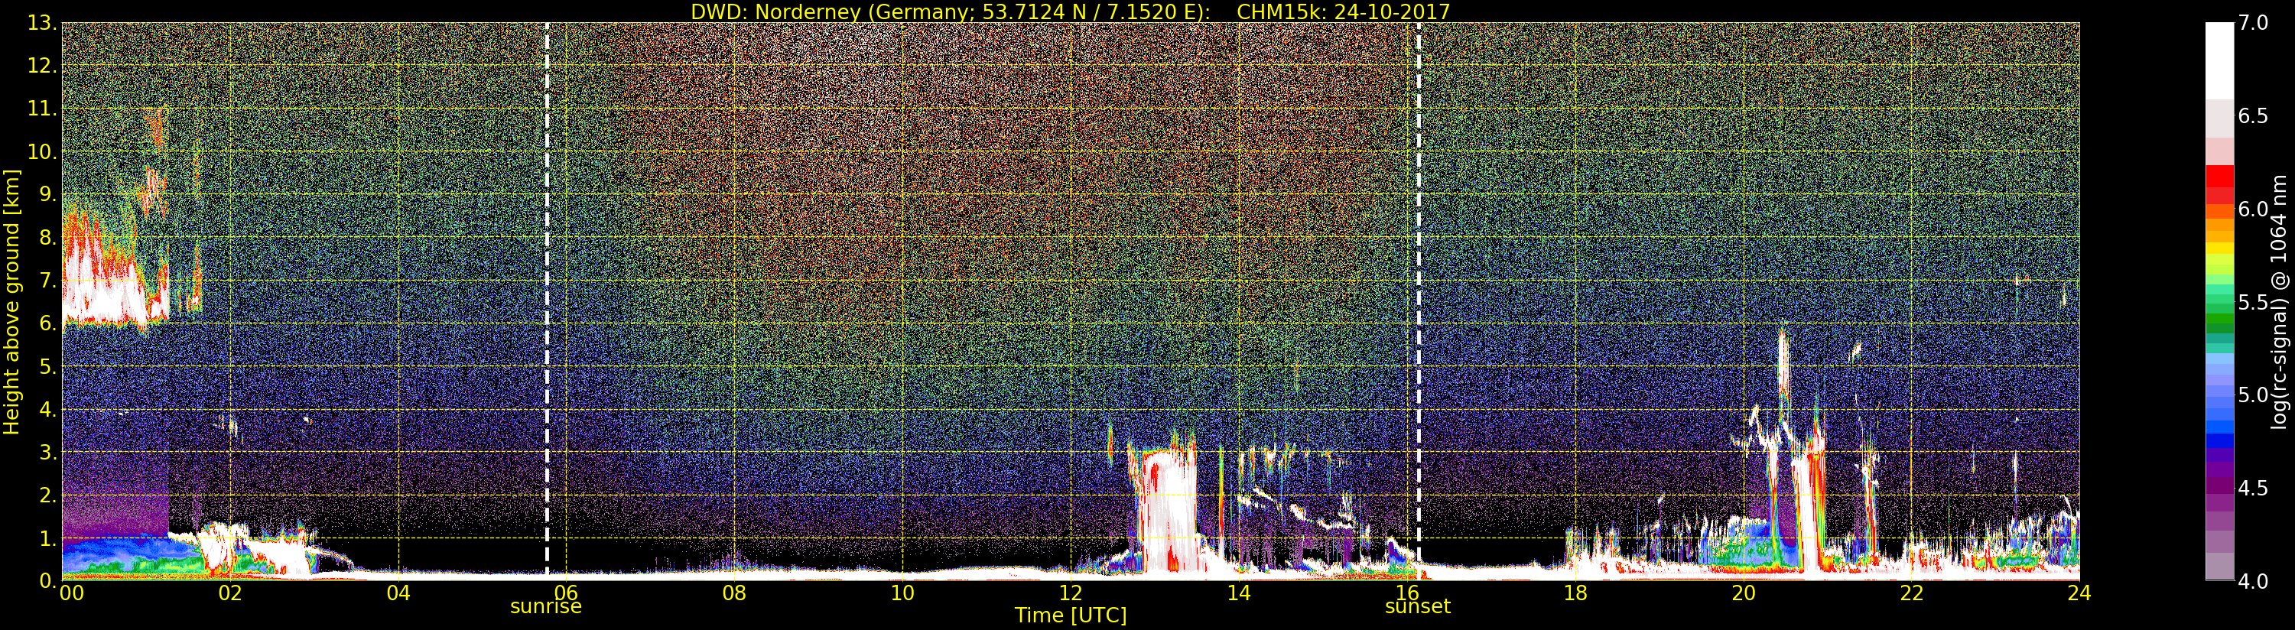Click the height axis tick "1."

(48, 538)
